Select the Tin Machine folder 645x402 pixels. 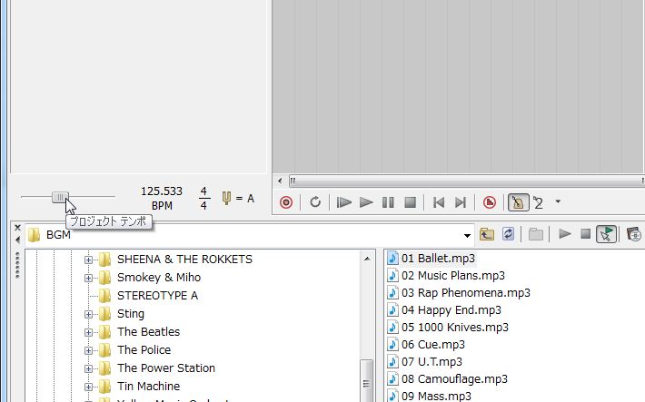[148, 386]
